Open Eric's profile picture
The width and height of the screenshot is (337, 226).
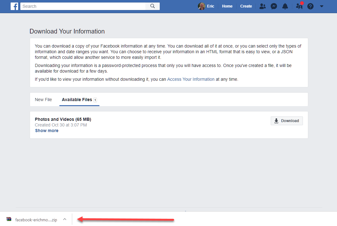click(x=202, y=6)
